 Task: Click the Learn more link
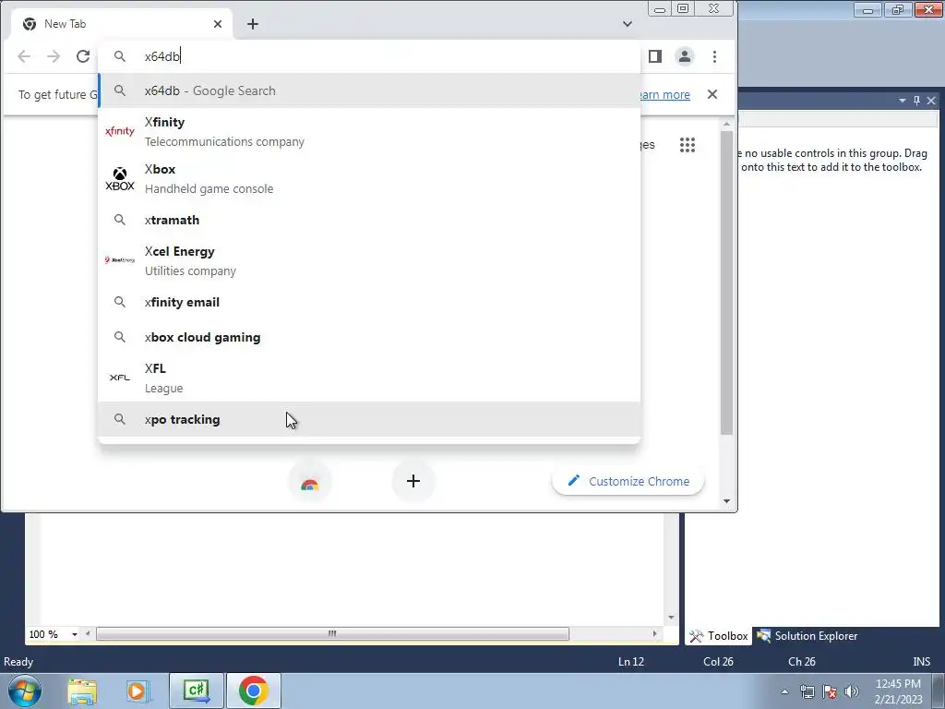(663, 95)
